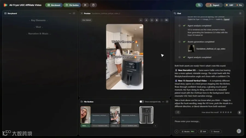Screen dimensions: 246x138
Task: Click the Storyboard panel header icon
Action: [x=5, y=13]
